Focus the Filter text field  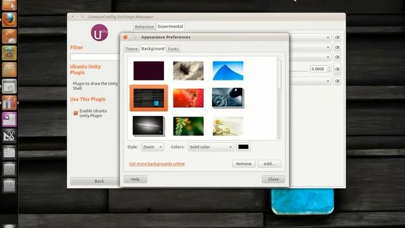click(x=95, y=57)
